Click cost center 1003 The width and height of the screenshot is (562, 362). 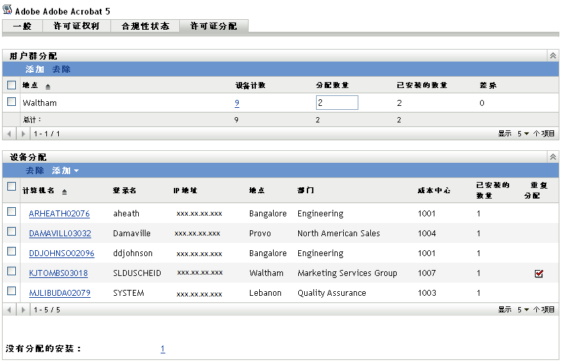click(x=426, y=293)
